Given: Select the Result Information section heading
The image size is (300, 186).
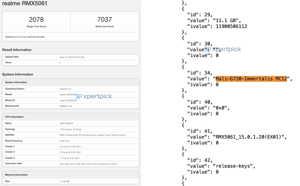Looking at the screenshot, I should point(17,50).
